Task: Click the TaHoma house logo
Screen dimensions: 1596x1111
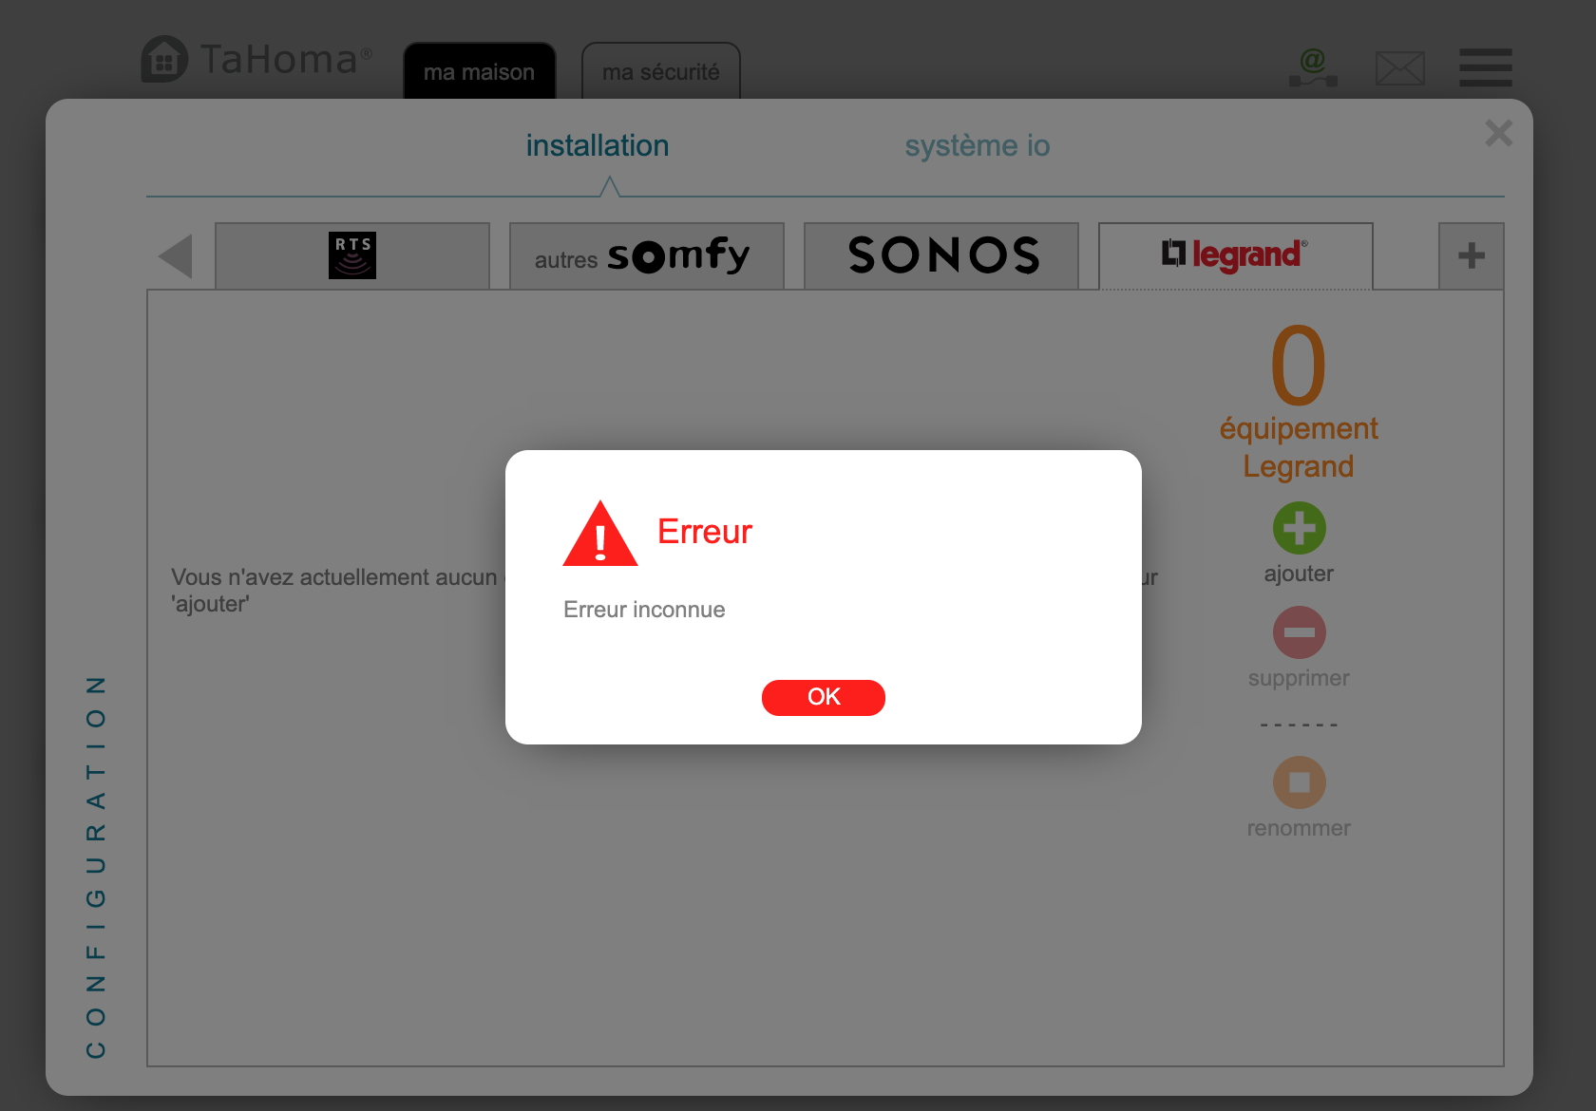Action: pos(164,60)
